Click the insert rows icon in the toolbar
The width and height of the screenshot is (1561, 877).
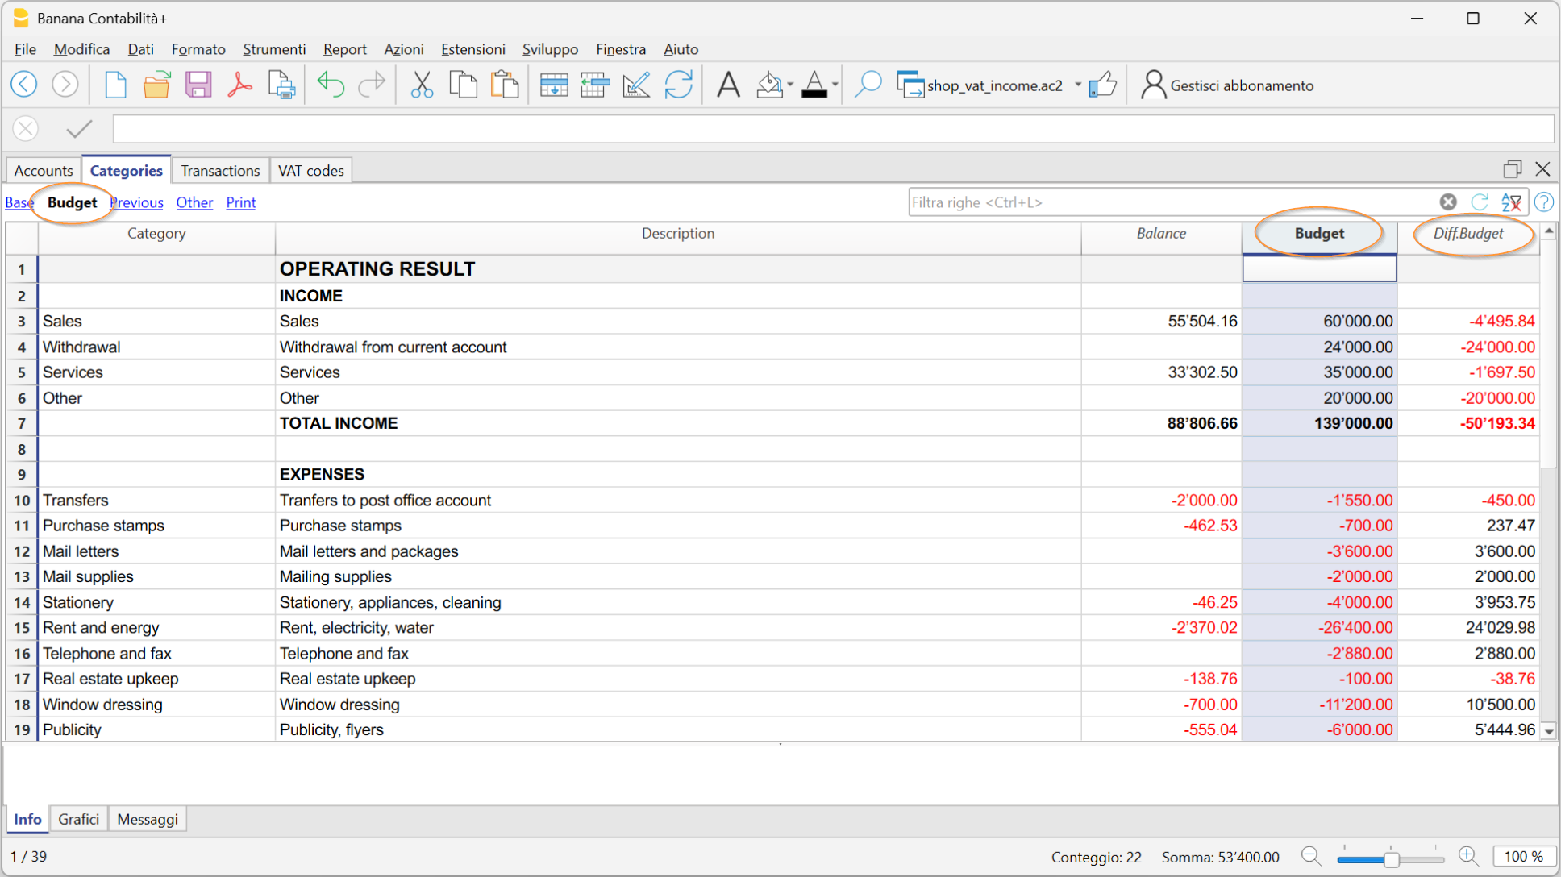554,85
